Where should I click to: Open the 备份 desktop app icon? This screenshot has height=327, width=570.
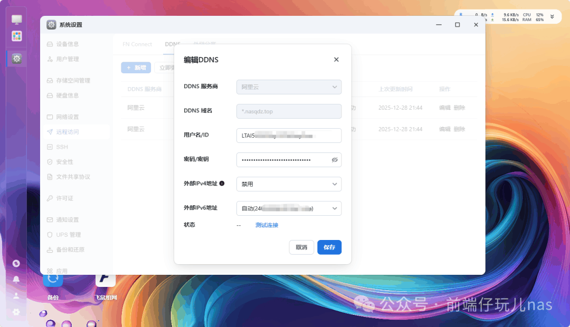[53, 278]
